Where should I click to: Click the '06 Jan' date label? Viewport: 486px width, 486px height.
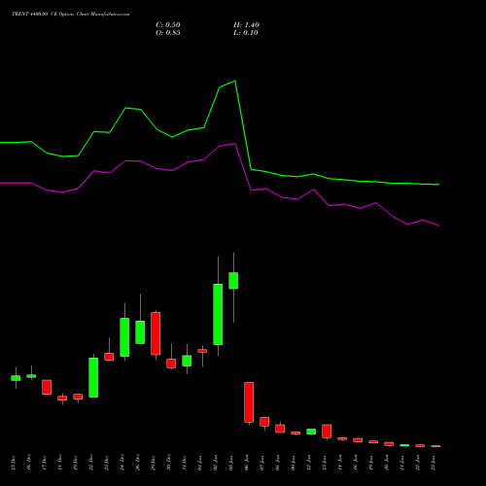(246, 463)
